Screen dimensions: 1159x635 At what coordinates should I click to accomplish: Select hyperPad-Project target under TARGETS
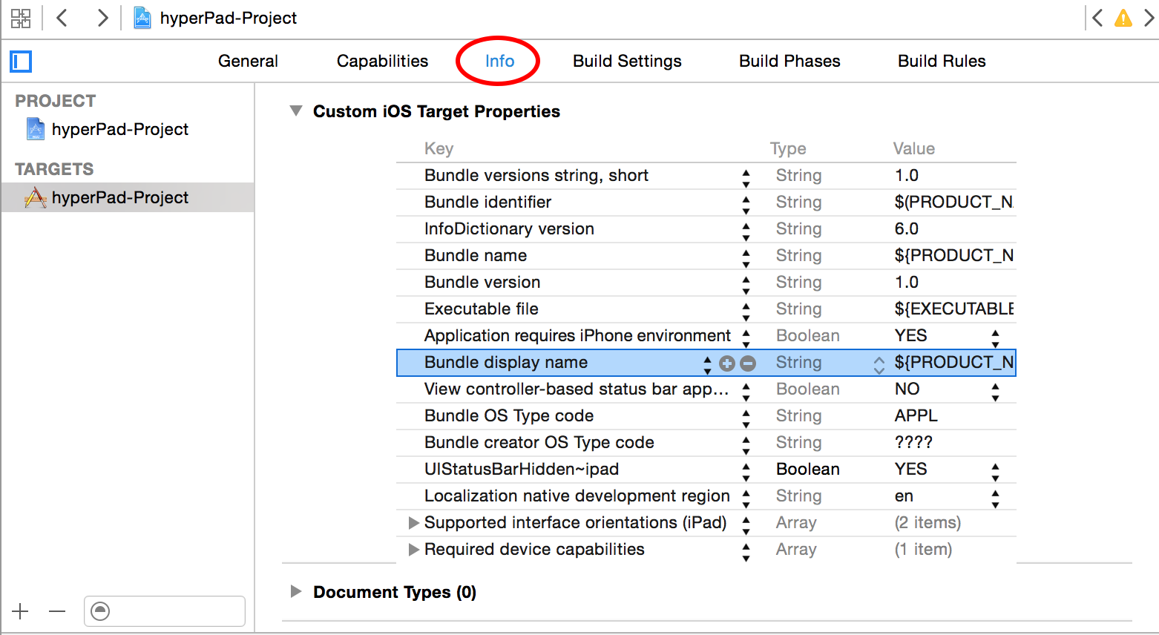coord(128,197)
